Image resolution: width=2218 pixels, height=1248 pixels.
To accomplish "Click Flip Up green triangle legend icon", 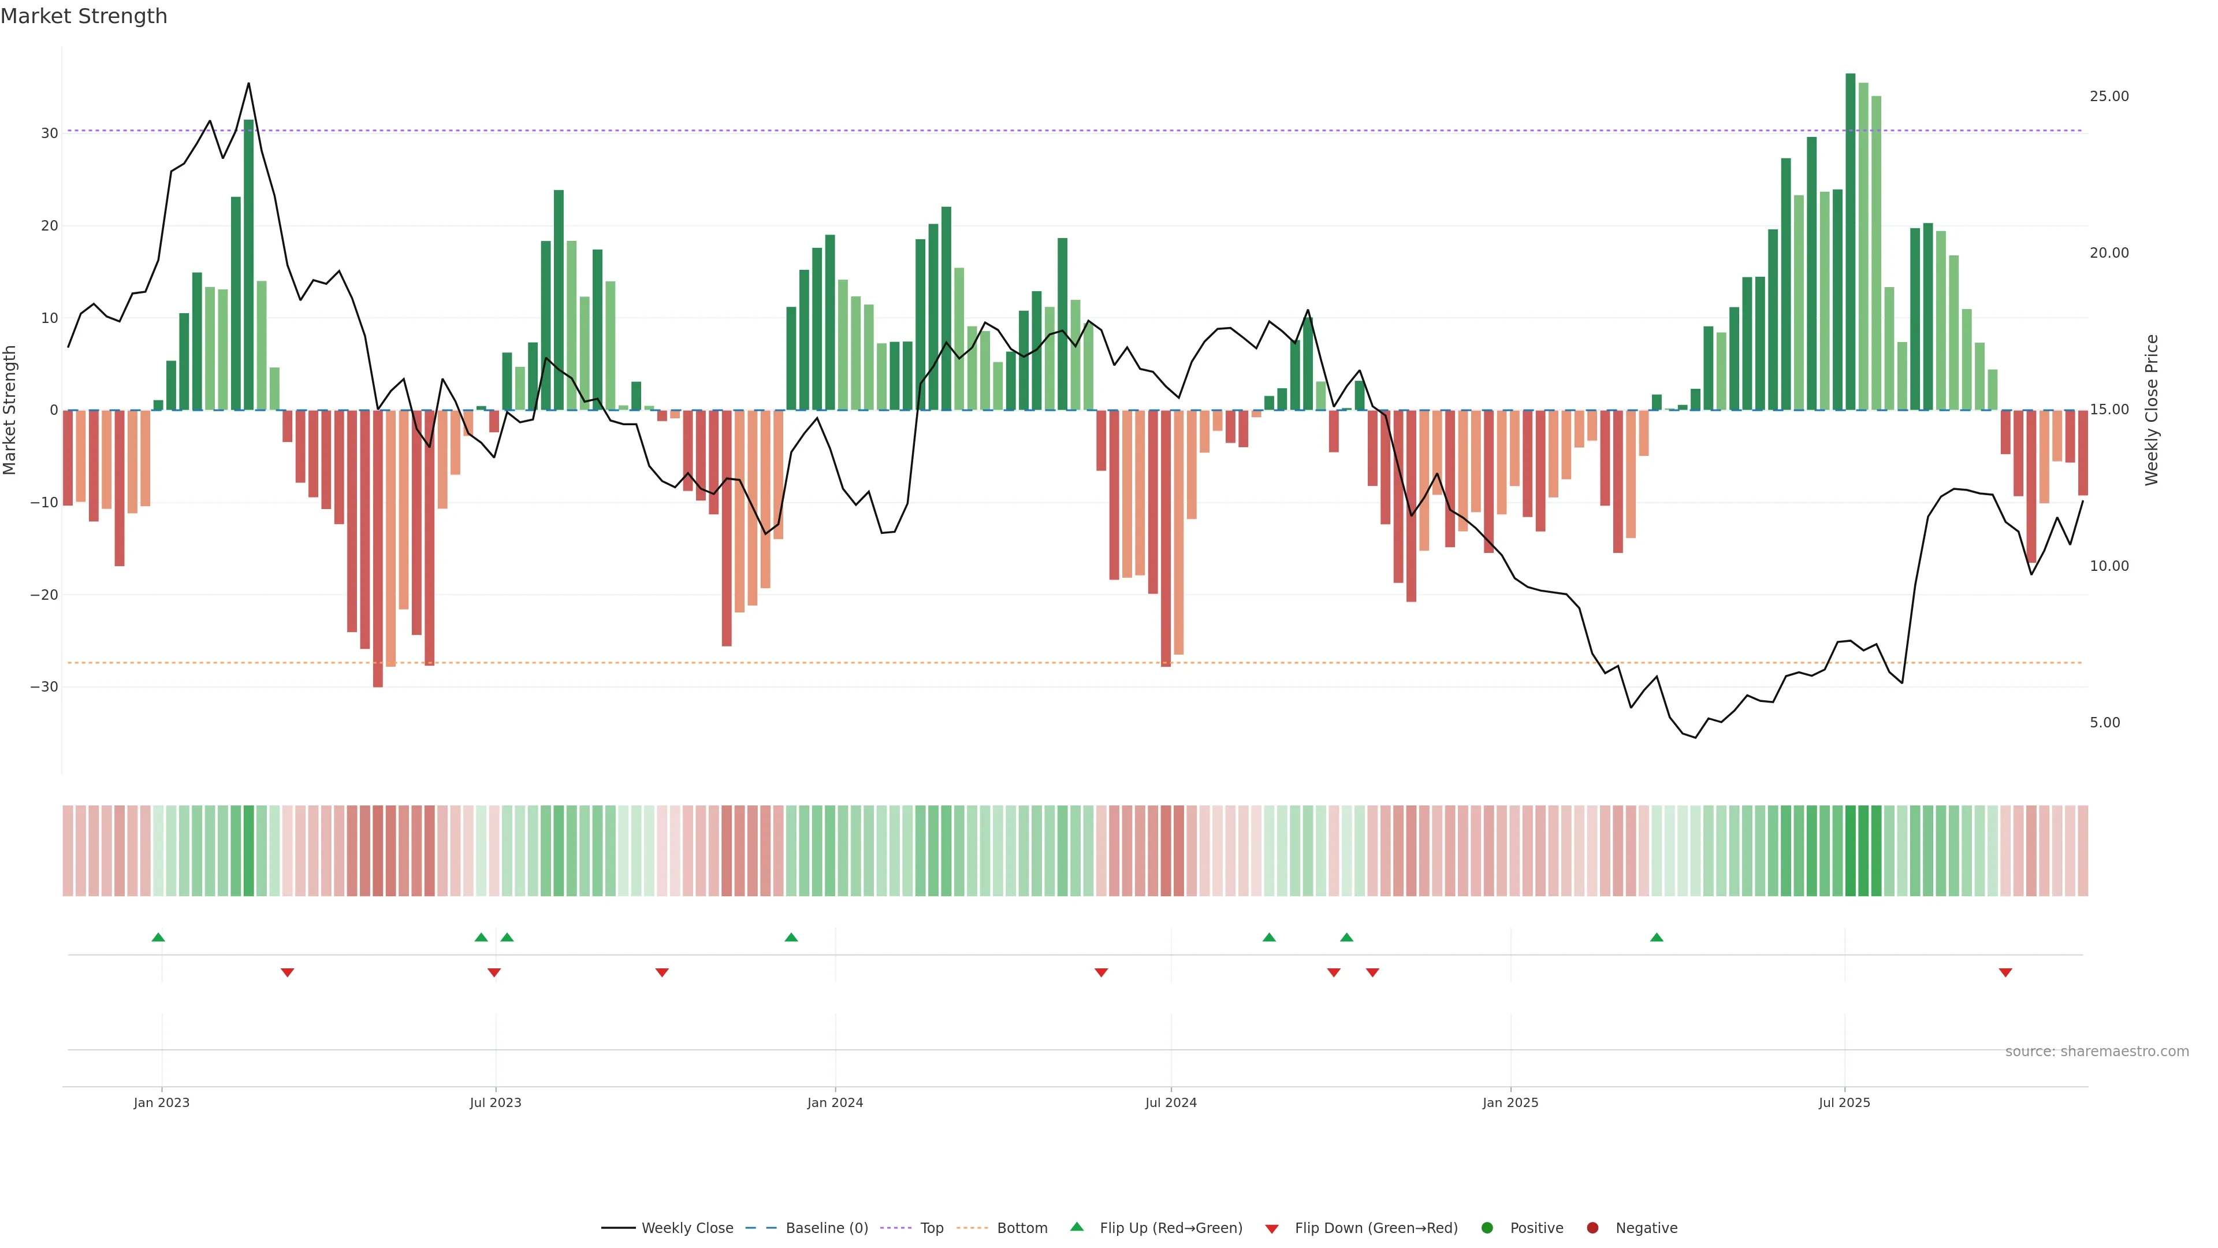I will tap(1076, 1227).
